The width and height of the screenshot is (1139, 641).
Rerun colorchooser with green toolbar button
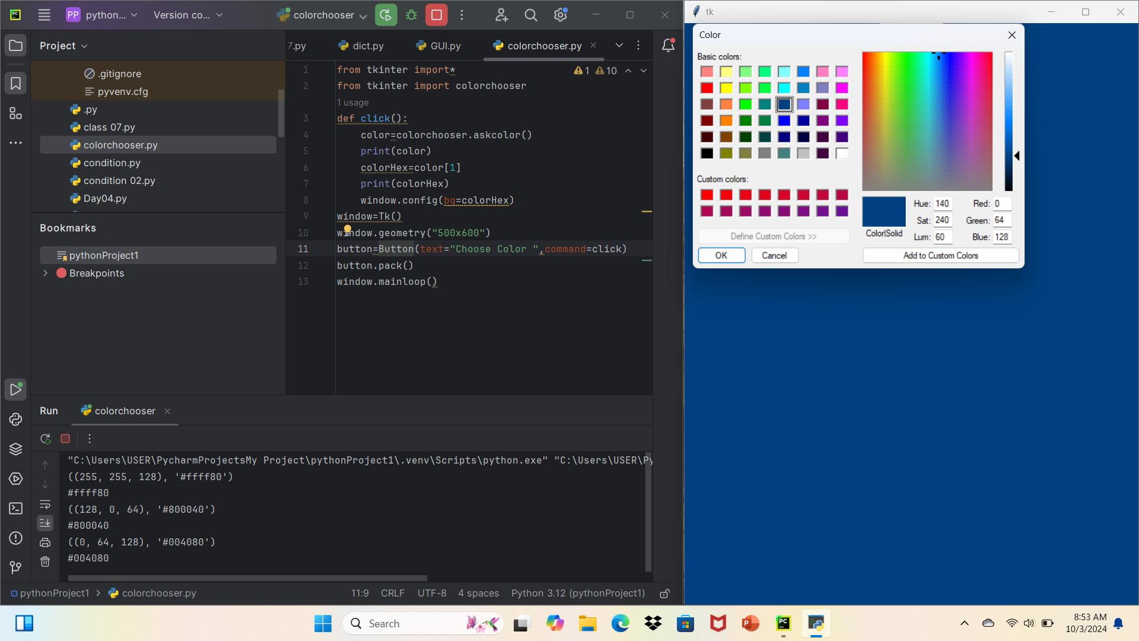386,15
